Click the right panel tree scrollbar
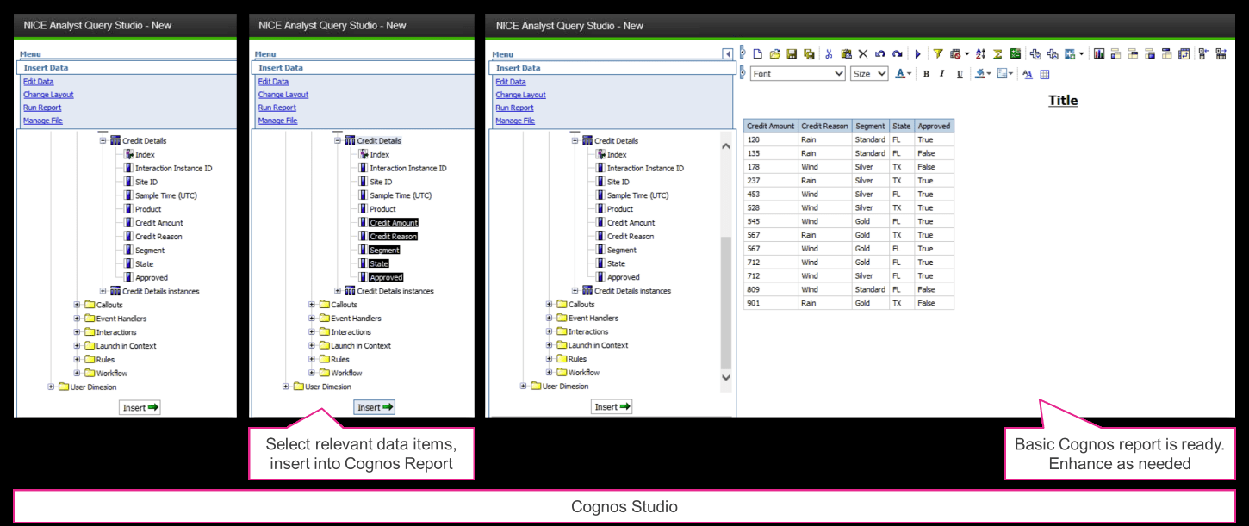This screenshot has height=526, width=1249. pos(725,301)
